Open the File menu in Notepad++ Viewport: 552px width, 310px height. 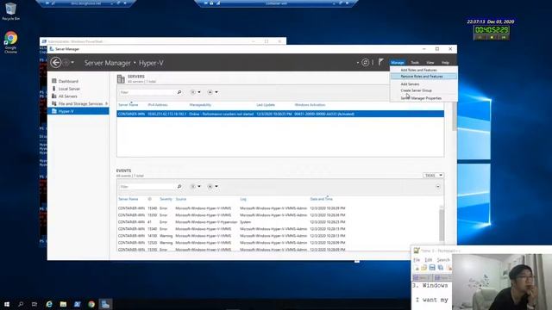point(417,260)
